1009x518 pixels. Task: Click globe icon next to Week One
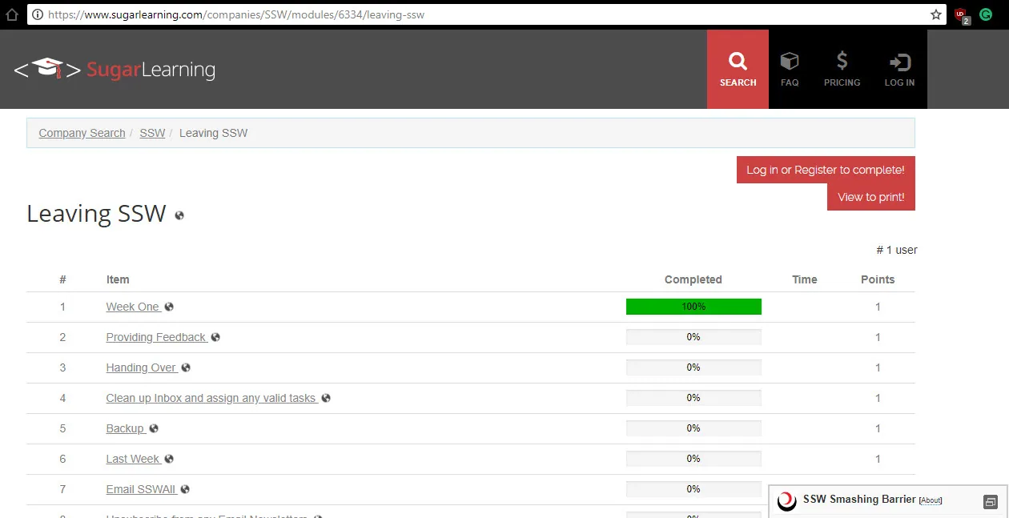tap(169, 307)
